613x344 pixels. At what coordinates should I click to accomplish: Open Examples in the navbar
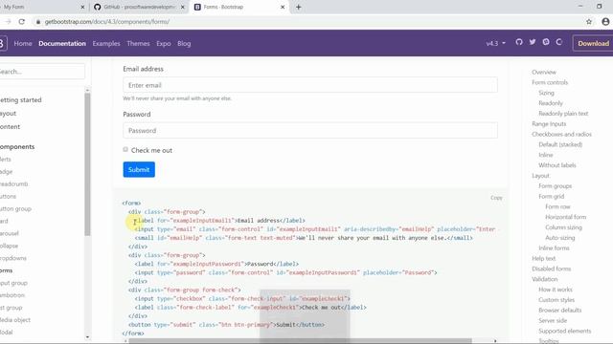coord(106,43)
